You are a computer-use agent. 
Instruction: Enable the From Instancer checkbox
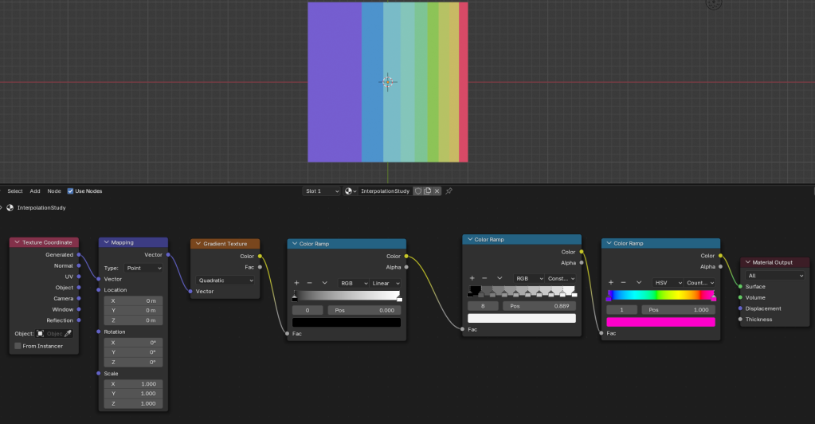(x=18, y=346)
